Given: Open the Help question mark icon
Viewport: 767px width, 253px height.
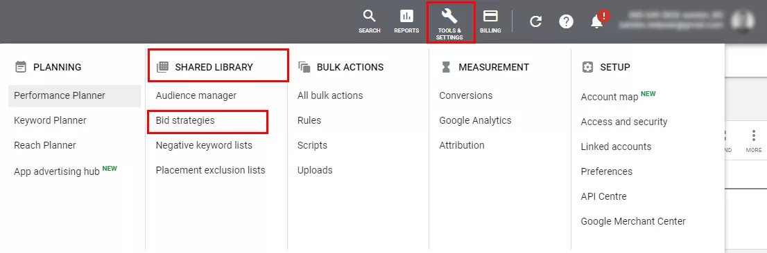Looking at the screenshot, I should (566, 21).
